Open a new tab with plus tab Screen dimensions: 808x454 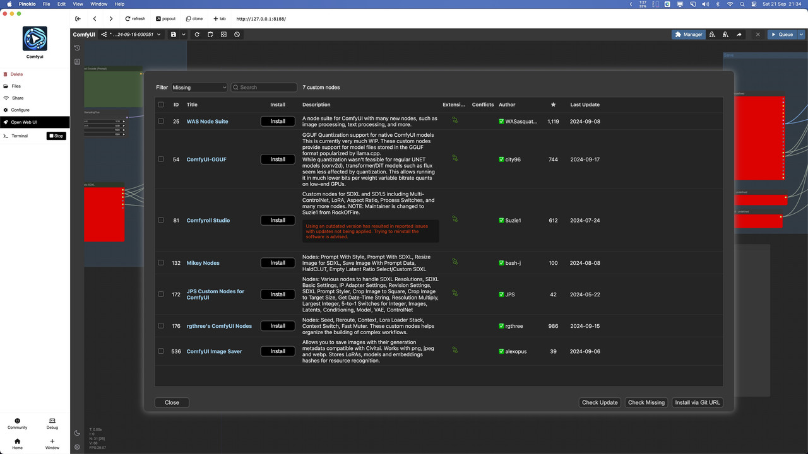coord(220,19)
